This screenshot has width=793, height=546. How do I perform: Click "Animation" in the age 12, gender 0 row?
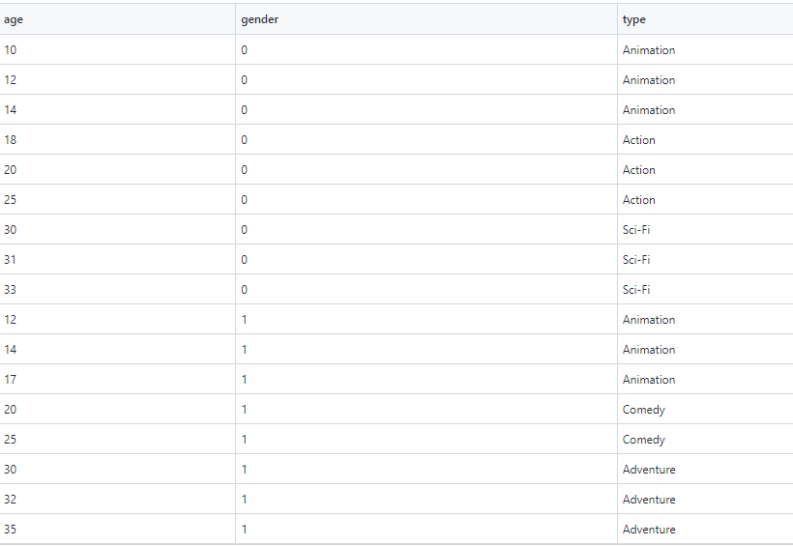(649, 80)
